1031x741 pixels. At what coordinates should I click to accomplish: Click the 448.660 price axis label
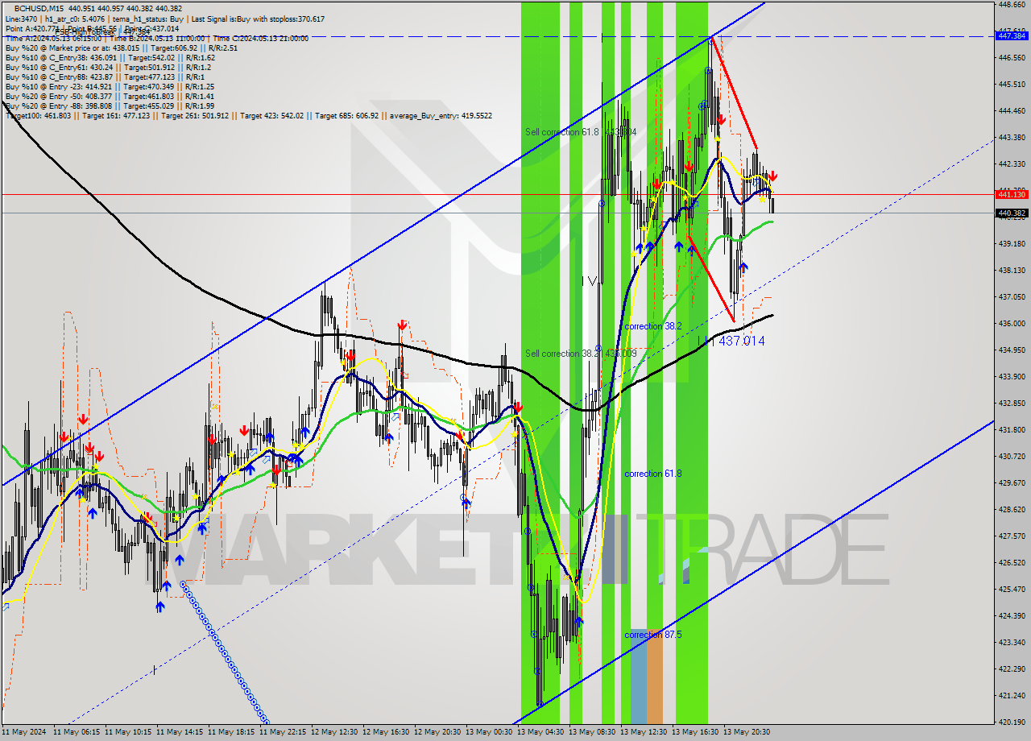pyautogui.click(x=1013, y=5)
